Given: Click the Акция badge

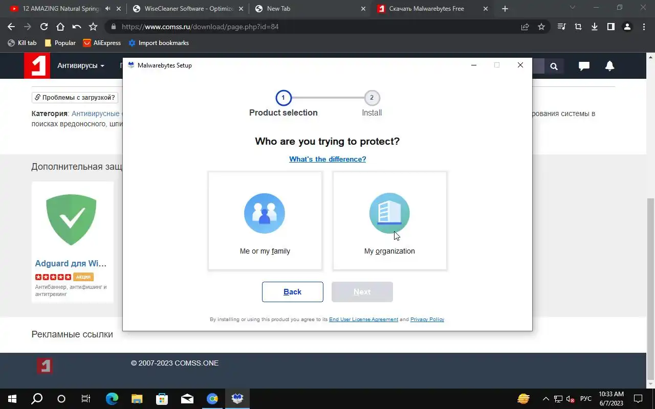Looking at the screenshot, I should 83,277.
